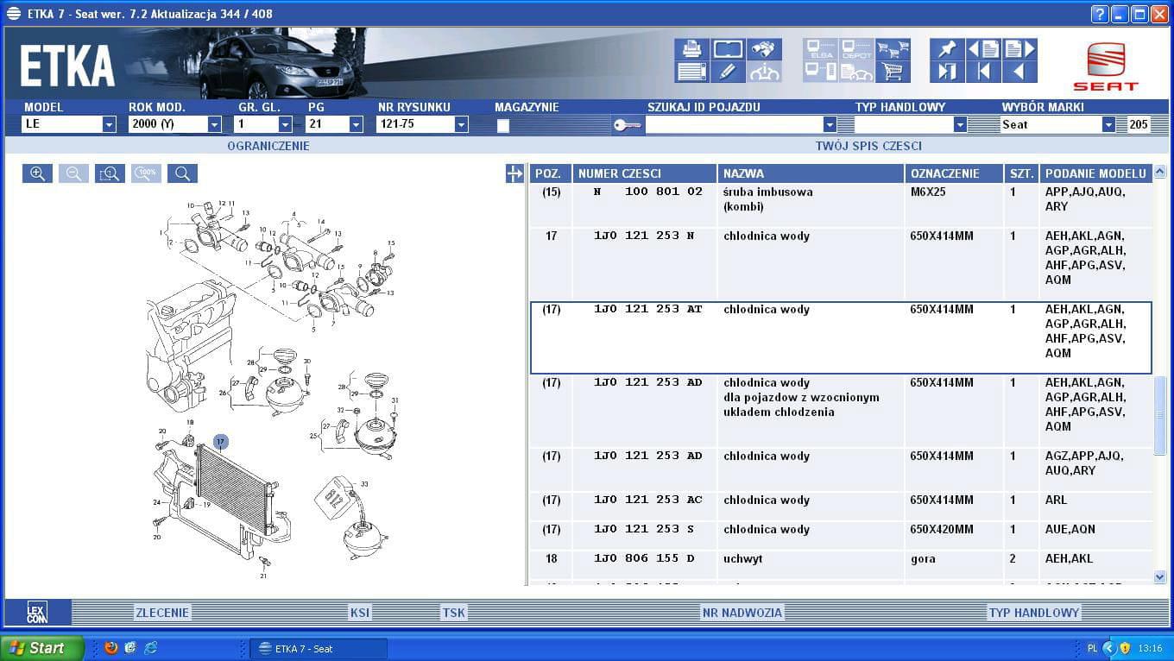Click the document-and-car icon below DEPOT
Viewport: 1174px width, 661px height.
click(x=856, y=72)
